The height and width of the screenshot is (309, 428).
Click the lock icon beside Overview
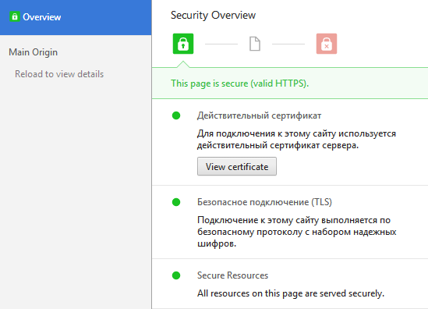(x=15, y=16)
